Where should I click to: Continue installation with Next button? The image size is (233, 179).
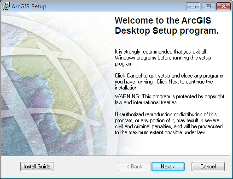pyautogui.click(x=168, y=167)
